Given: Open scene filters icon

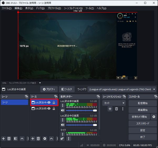Looking at the screenshot, I should tap(16, 139).
